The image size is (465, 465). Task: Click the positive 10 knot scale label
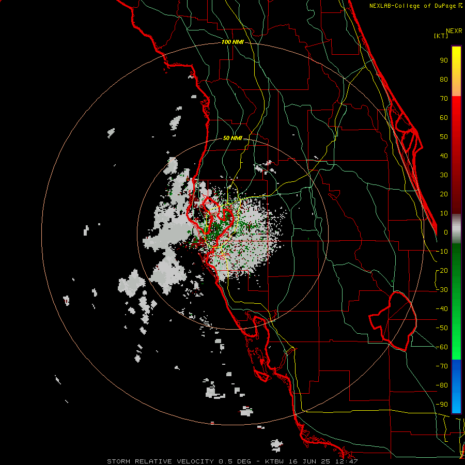click(x=444, y=213)
